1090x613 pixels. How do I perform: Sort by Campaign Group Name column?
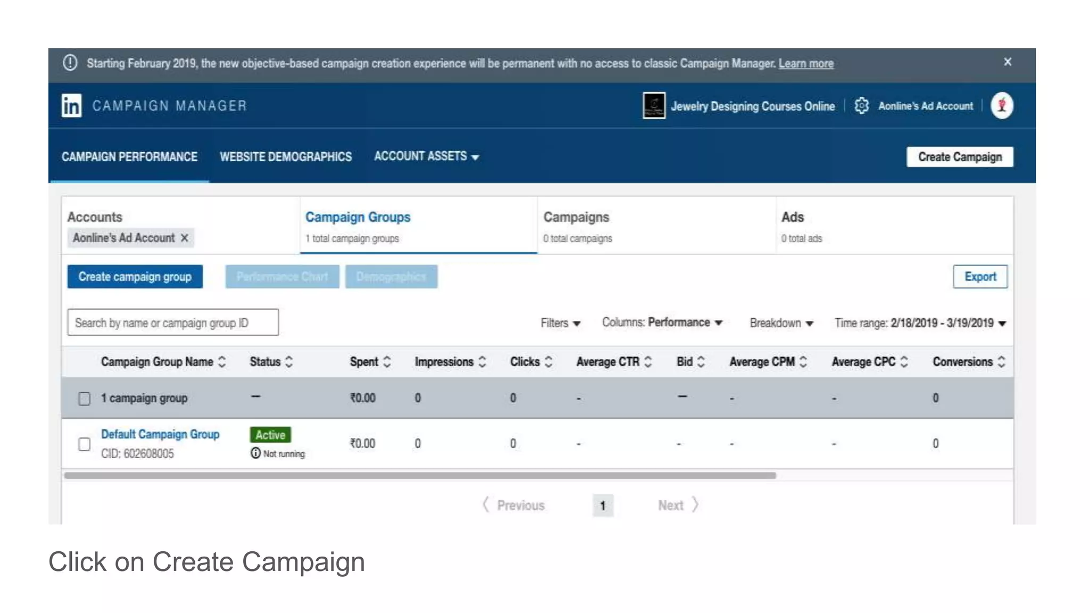[x=222, y=362]
